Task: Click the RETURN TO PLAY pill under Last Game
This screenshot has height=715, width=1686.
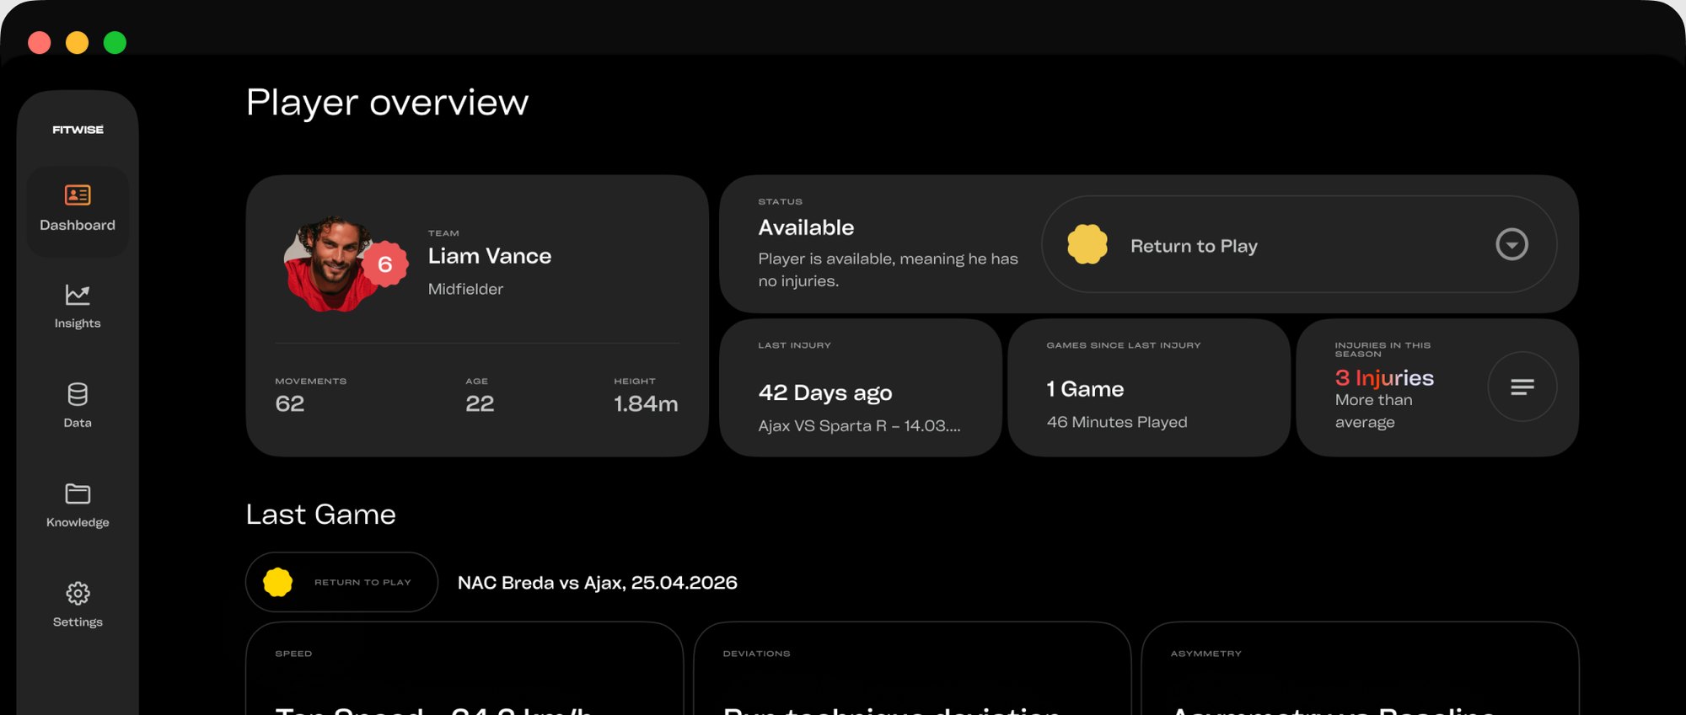Action: (341, 582)
